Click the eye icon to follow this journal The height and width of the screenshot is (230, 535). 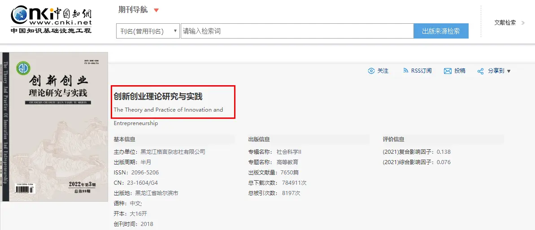click(x=371, y=71)
